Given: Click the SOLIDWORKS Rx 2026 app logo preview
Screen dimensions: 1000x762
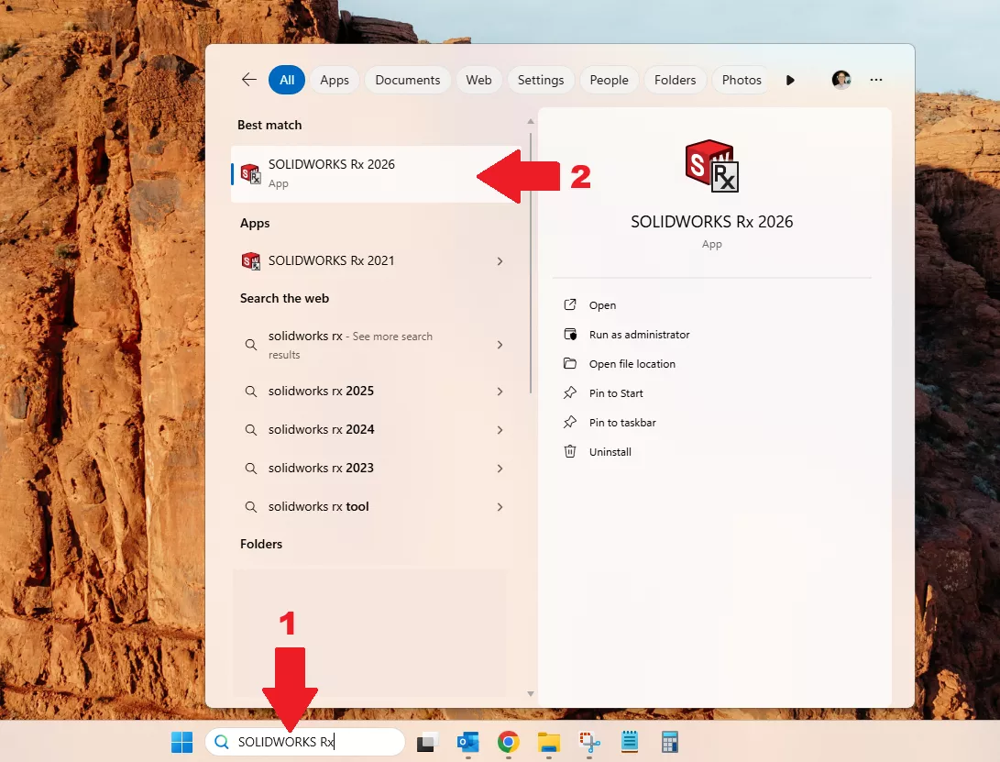Looking at the screenshot, I should coord(711,166).
